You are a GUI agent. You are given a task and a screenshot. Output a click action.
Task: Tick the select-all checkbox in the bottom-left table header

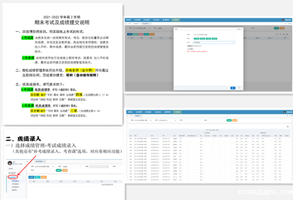(30, 181)
